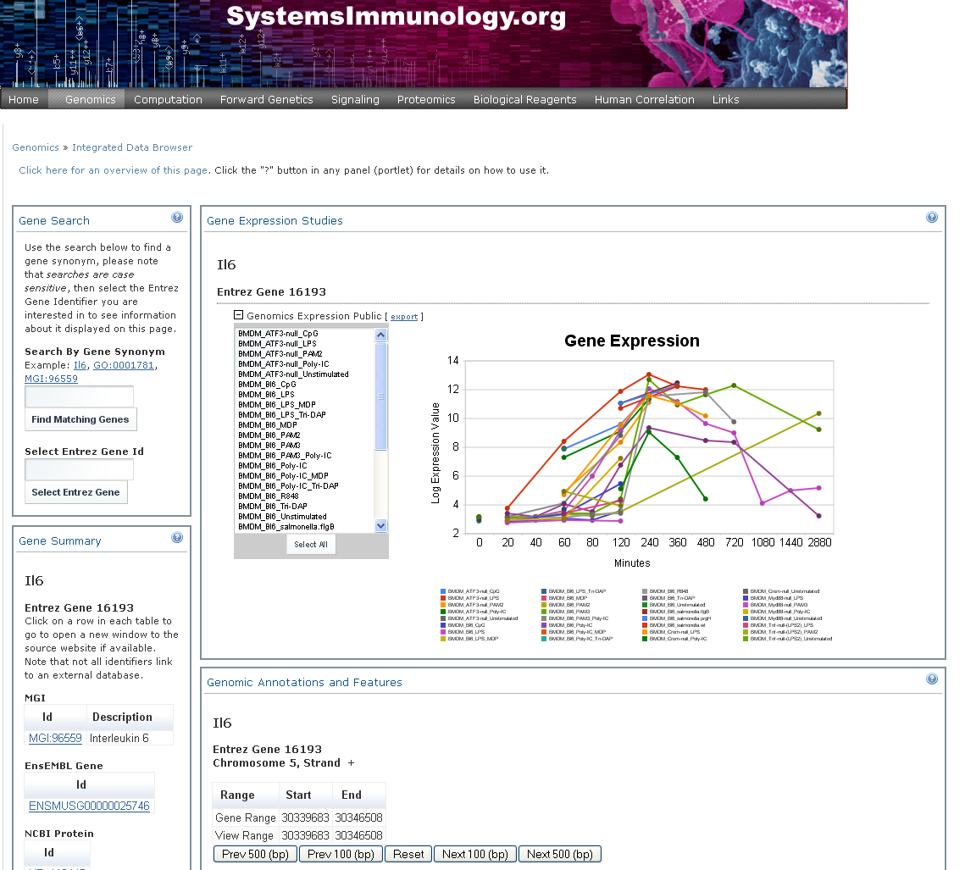This screenshot has width=965, height=870.
Task: Click the dataset list scroll-up arrow
Action: coord(381,335)
